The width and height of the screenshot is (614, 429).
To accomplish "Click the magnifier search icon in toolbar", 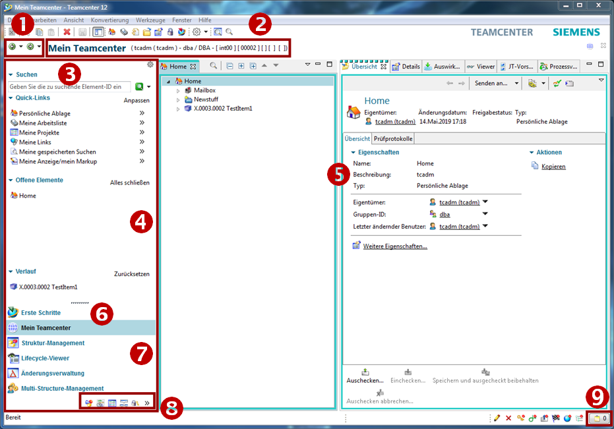I will pyautogui.click(x=229, y=32).
